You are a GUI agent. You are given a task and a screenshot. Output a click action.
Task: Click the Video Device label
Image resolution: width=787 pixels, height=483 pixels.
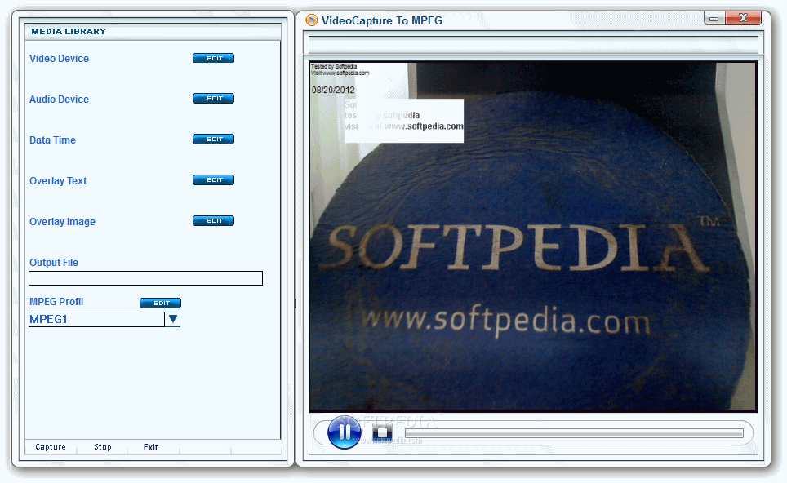(x=60, y=59)
